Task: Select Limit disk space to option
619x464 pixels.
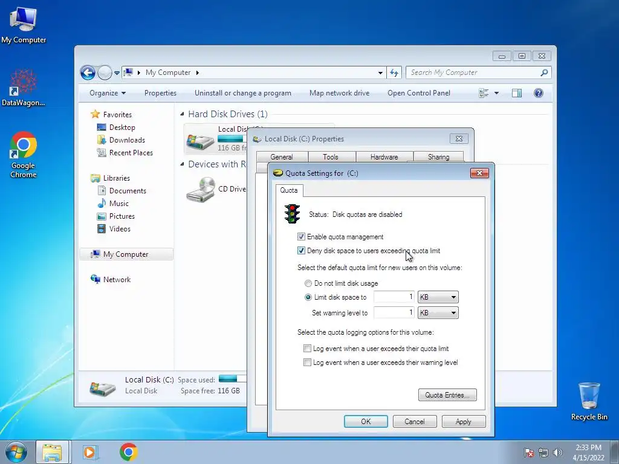Action: [308, 297]
